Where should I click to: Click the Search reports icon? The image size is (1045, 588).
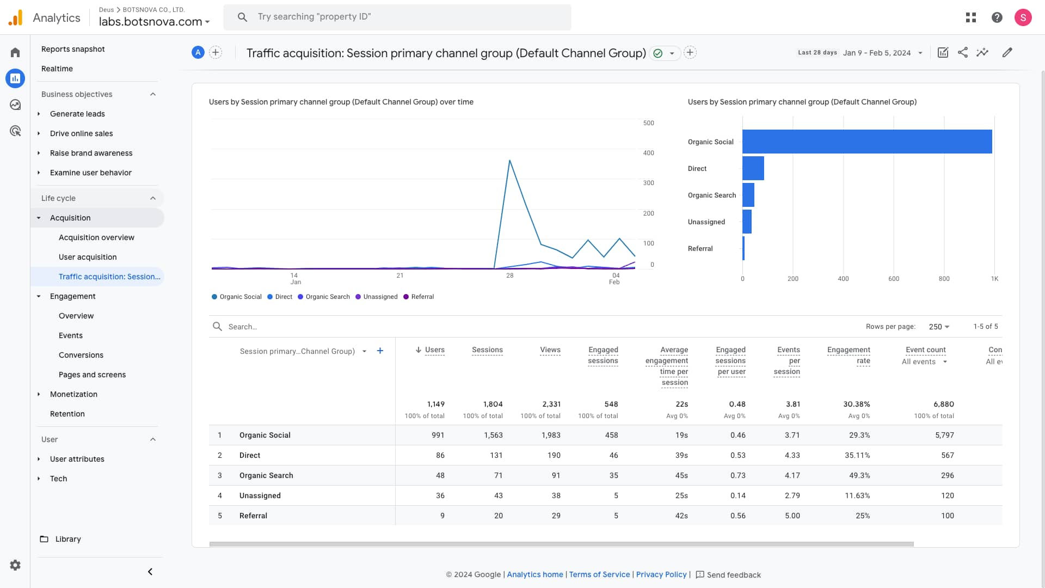(x=243, y=16)
